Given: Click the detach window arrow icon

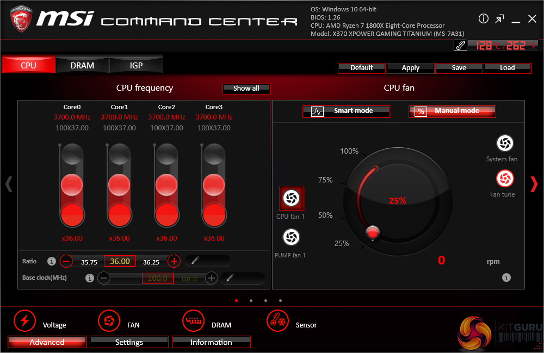Looking at the screenshot, I should (499, 18).
